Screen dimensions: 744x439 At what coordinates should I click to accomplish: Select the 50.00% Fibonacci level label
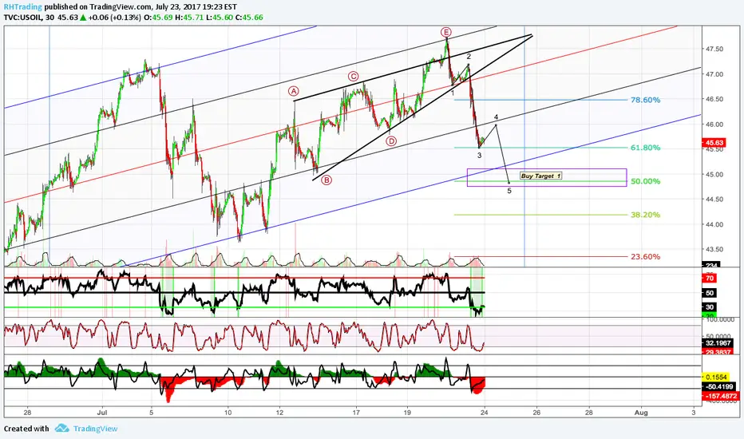(x=645, y=181)
